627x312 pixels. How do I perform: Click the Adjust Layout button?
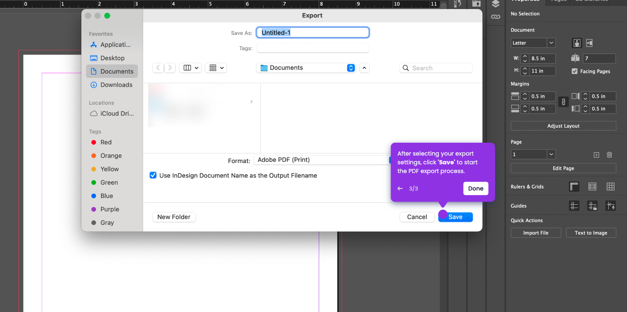pos(564,126)
